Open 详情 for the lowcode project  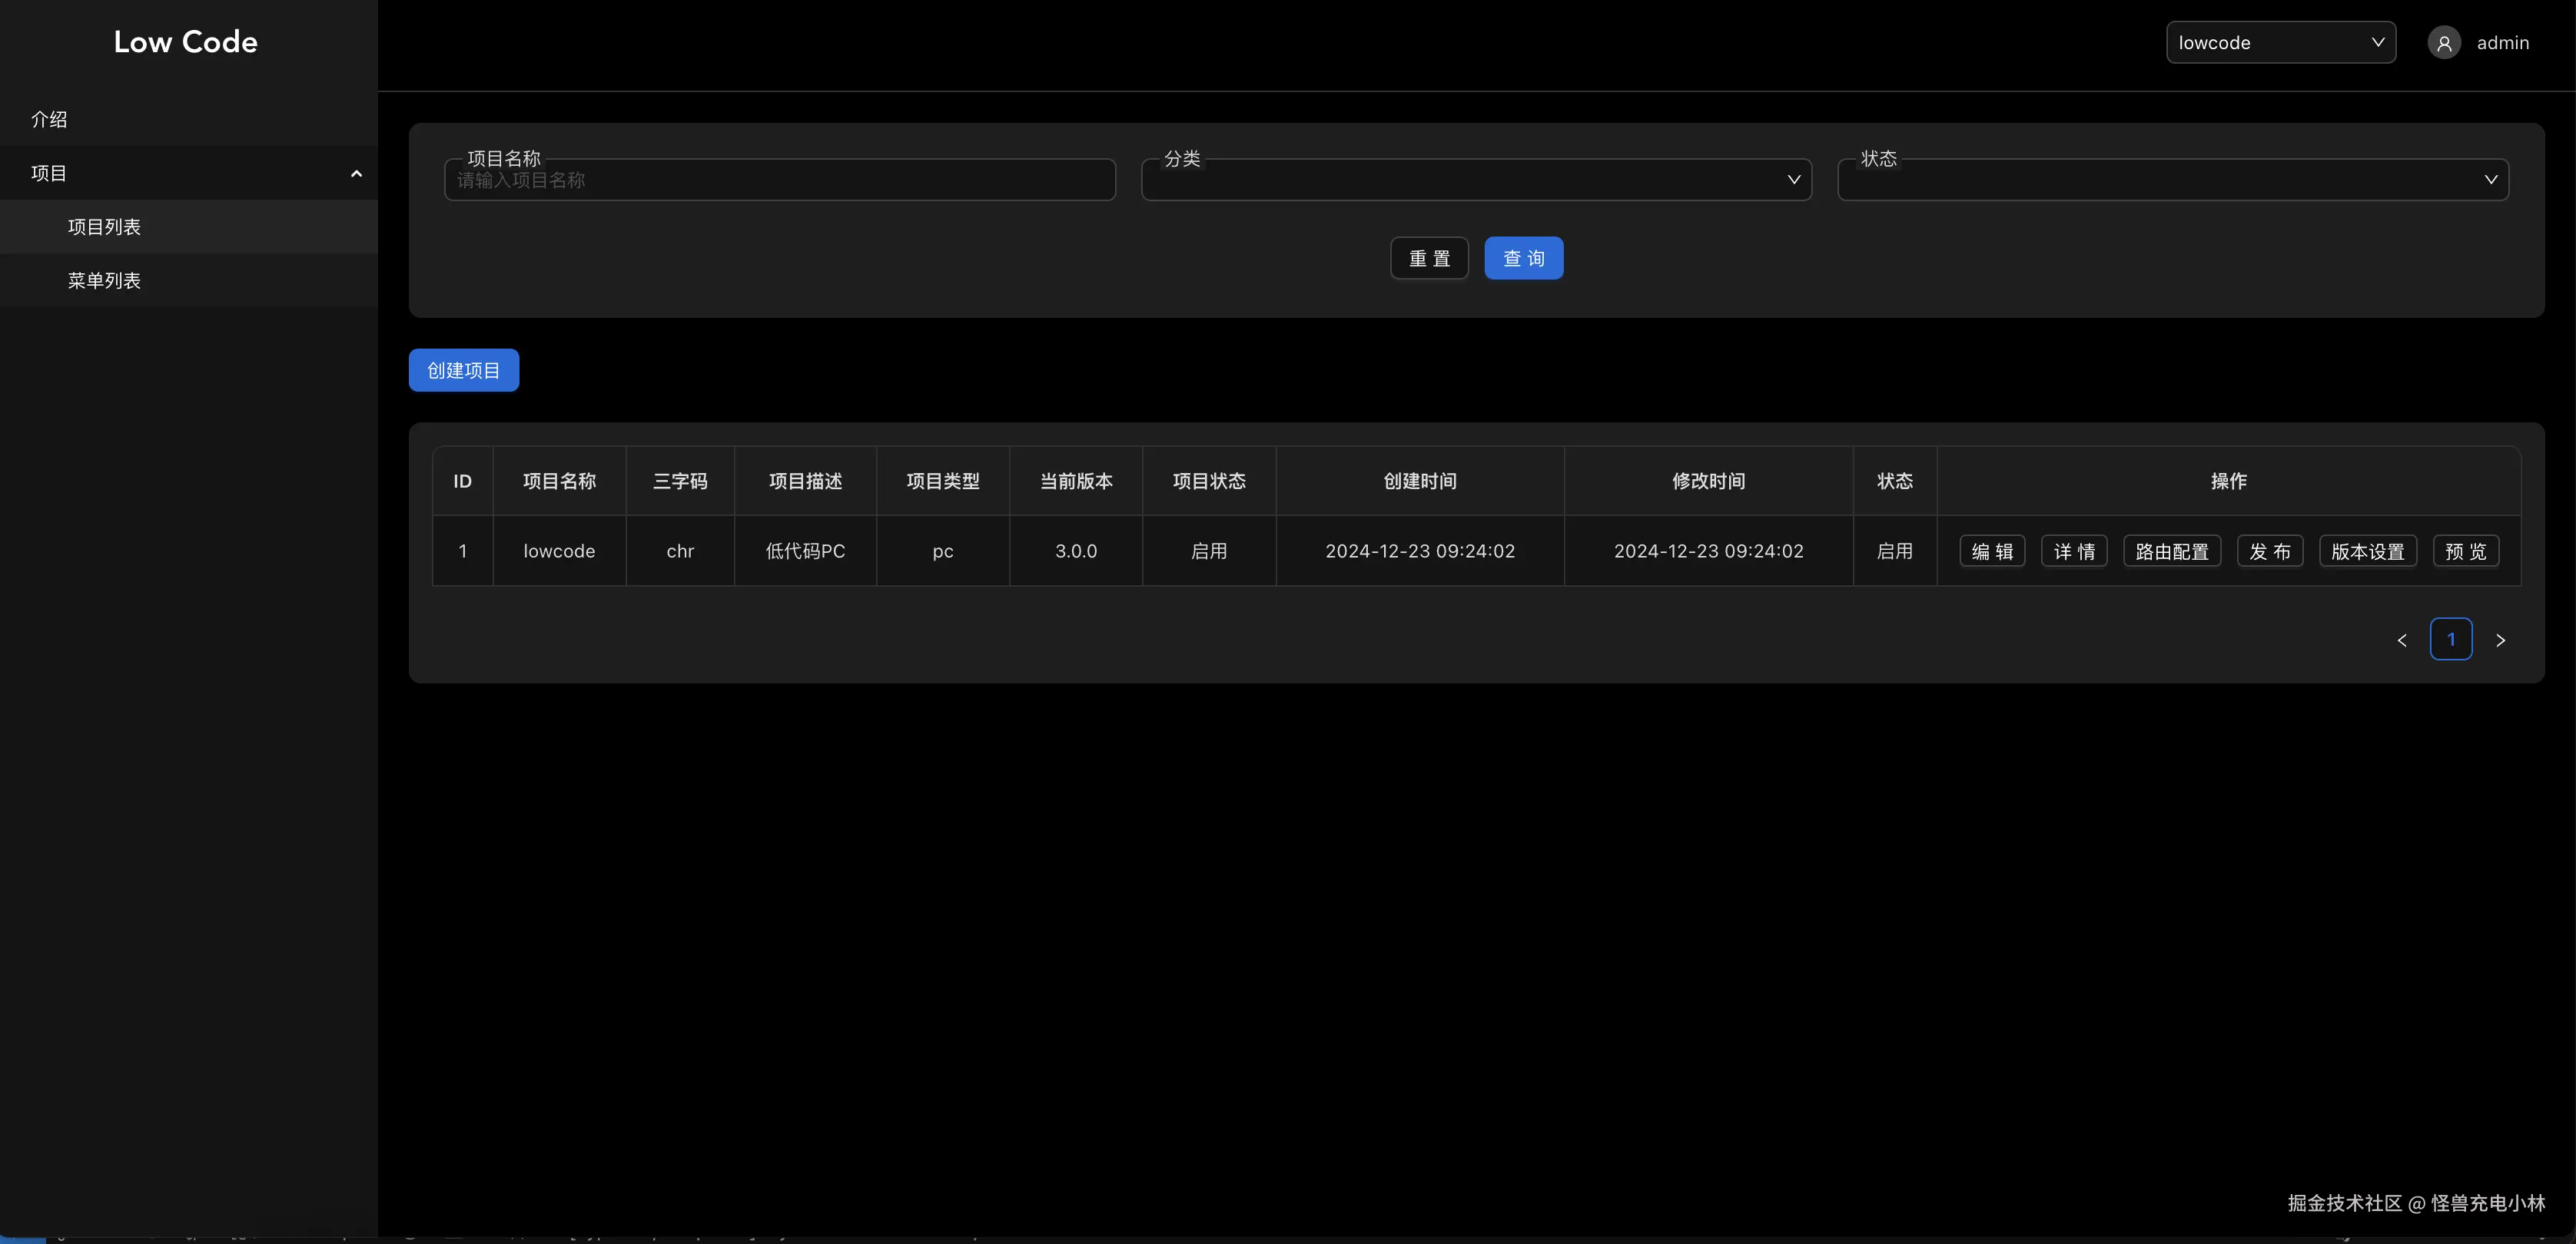2074,551
